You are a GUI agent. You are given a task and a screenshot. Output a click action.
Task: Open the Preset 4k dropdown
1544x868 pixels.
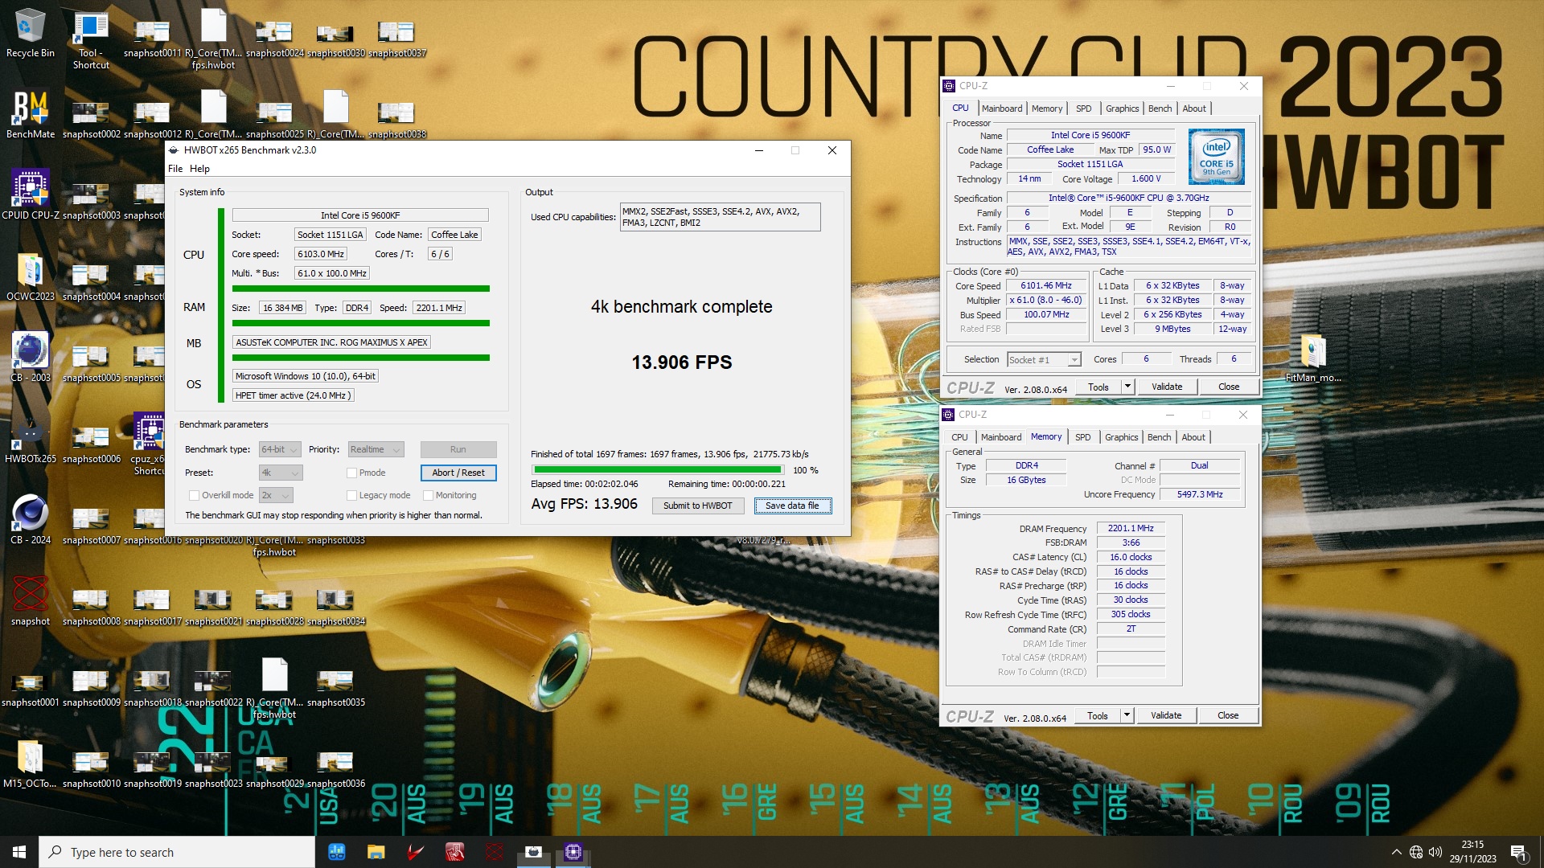tap(281, 473)
